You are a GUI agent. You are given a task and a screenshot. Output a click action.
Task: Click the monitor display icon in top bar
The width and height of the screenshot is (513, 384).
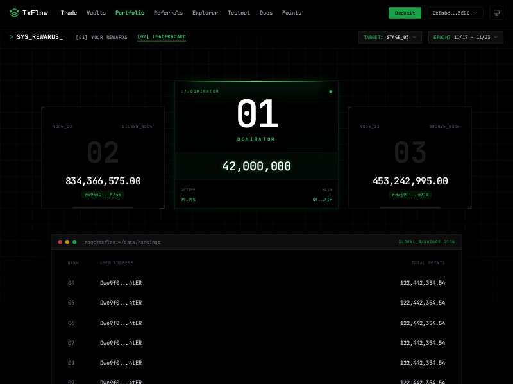(497, 12)
